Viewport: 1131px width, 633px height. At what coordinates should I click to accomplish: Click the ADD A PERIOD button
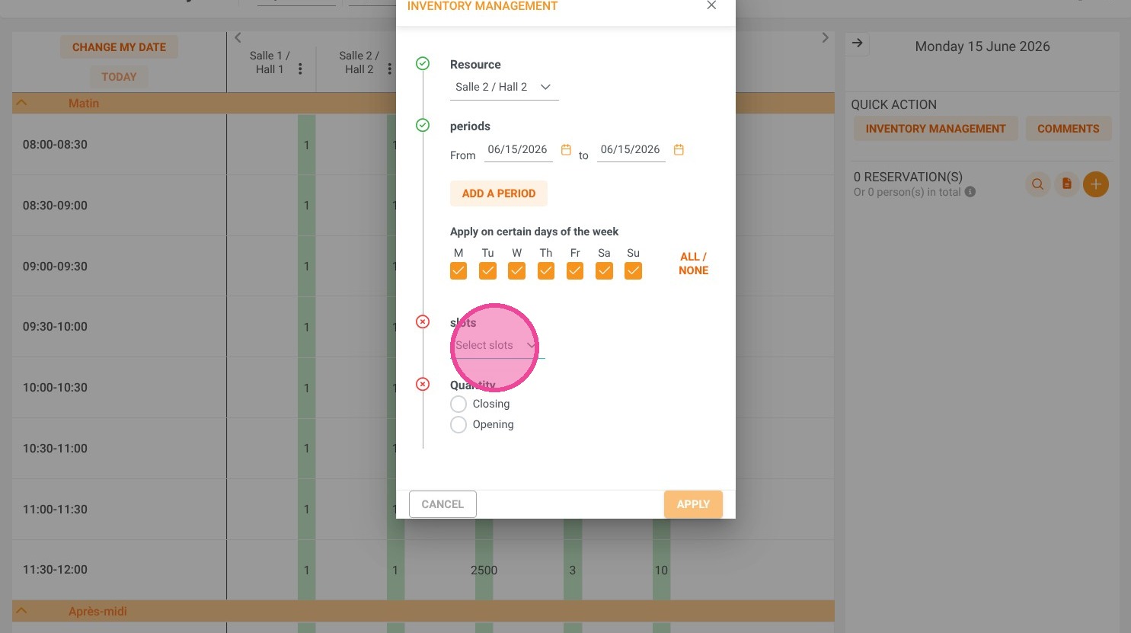click(499, 193)
